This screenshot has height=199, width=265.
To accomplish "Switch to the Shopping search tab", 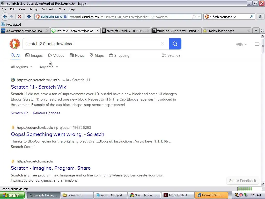I will pos(119,55).
